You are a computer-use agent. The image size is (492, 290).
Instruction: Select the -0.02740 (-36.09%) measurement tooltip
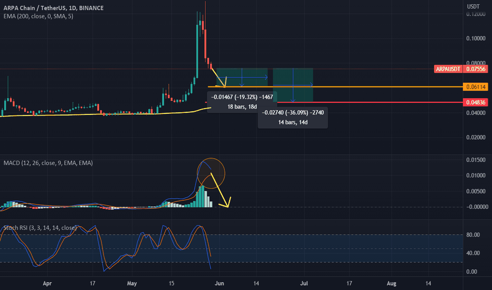pyautogui.click(x=293, y=117)
